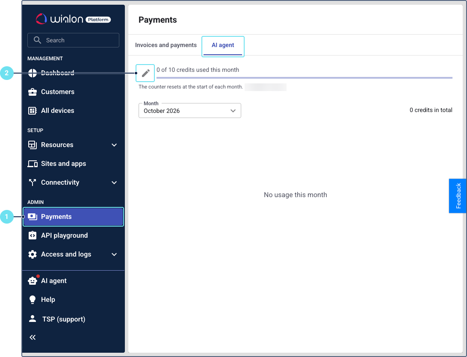The height and width of the screenshot is (357, 467).
Task: Open the API playground page
Action: tap(64, 235)
